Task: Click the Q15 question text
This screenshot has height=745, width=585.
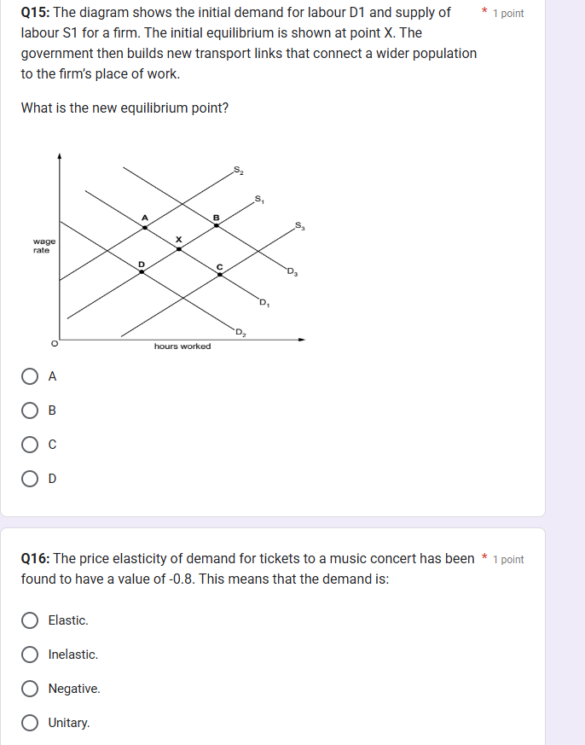Action: (x=249, y=44)
